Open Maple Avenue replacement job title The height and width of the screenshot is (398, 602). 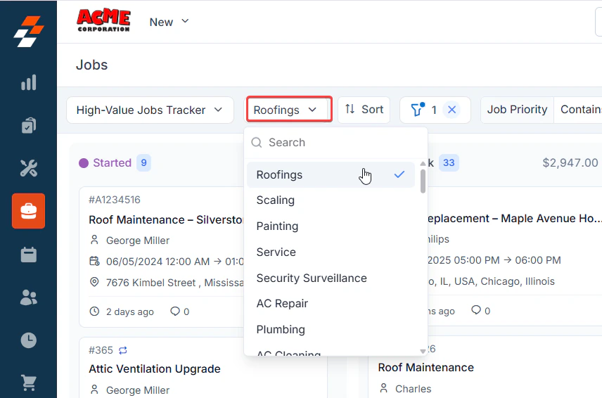(513, 219)
